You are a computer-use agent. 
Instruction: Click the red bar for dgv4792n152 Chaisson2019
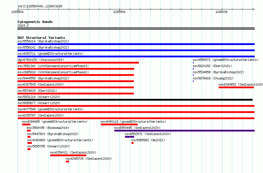coord(78,63)
